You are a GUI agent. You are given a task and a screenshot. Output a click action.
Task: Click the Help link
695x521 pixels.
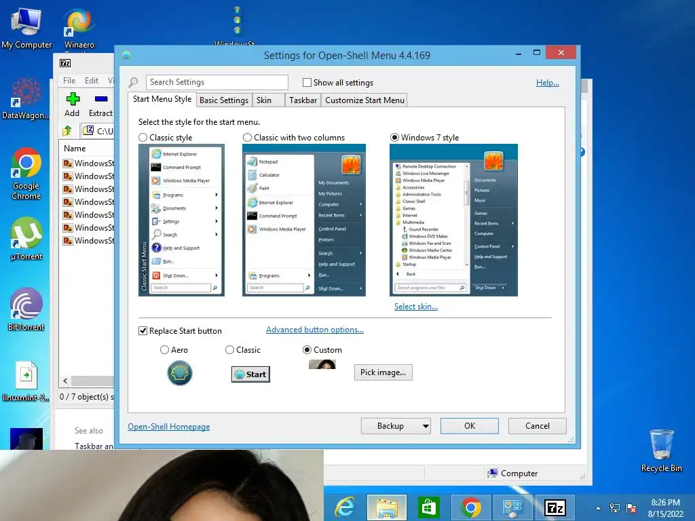(548, 82)
